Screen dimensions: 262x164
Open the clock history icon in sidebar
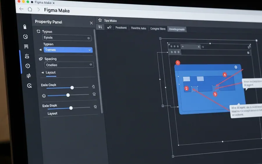point(25,37)
